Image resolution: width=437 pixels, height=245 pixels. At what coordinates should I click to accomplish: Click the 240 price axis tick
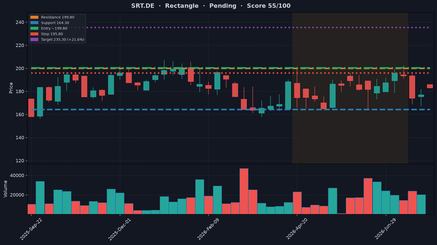[x=20, y=22]
